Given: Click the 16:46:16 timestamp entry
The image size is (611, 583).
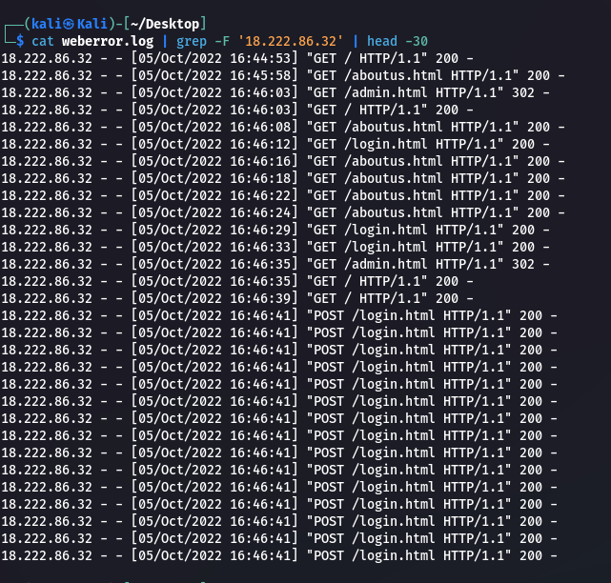Looking at the screenshot, I should [267, 162].
